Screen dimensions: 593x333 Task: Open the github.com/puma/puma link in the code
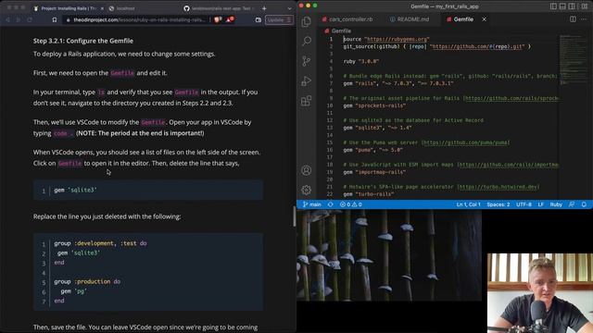point(465,142)
